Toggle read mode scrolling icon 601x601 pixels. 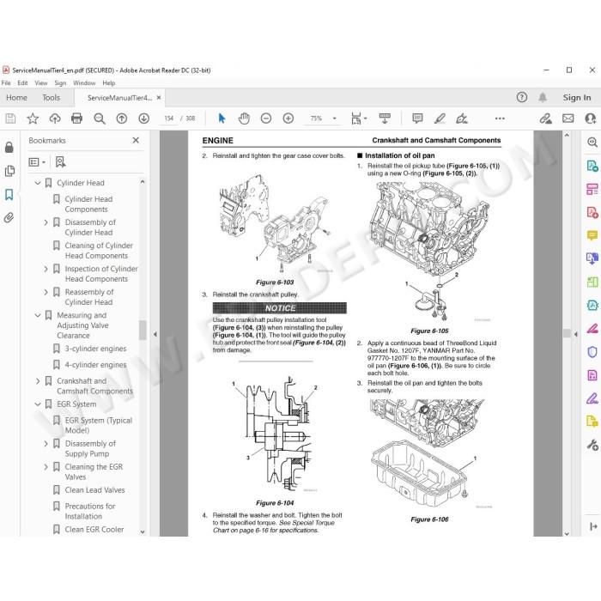[385, 118]
